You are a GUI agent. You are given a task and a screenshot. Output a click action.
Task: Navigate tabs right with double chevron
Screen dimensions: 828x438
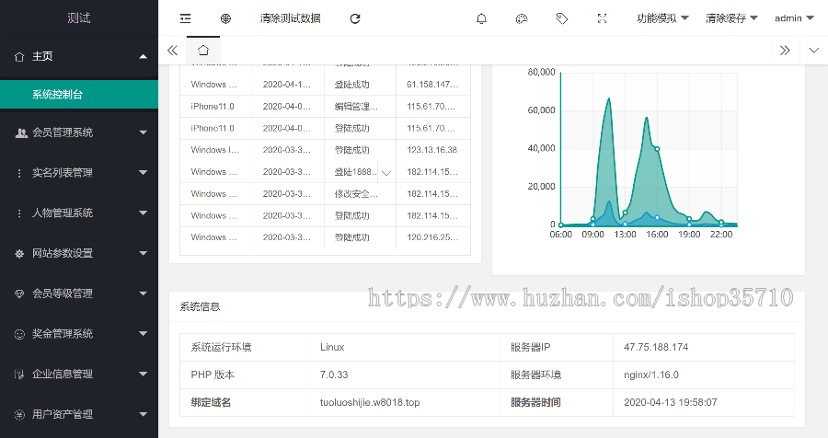[x=786, y=51]
